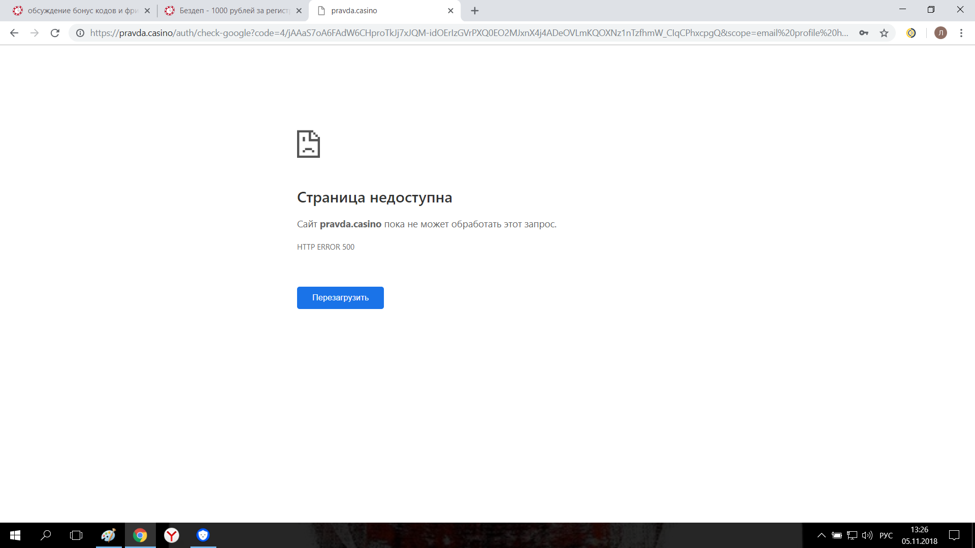Screen dimensions: 975x548
Task: Expand hidden tray icons with the chevron
Action: coord(821,535)
